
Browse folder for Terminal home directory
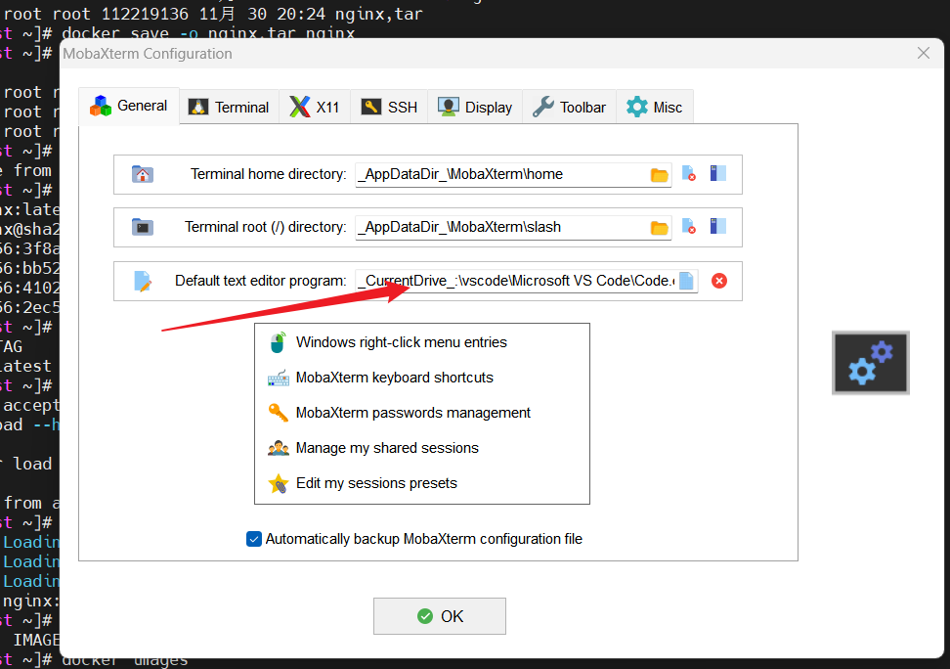[x=659, y=175]
